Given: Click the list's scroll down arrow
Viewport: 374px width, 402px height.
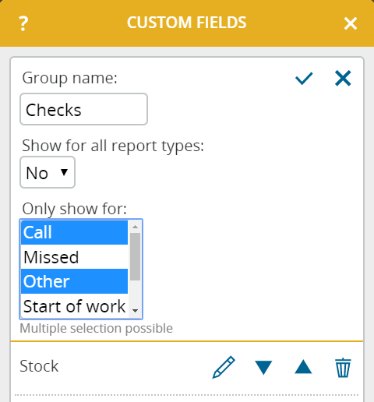Looking at the screenshot, I should pyautogui.click(x=135, y=311).
